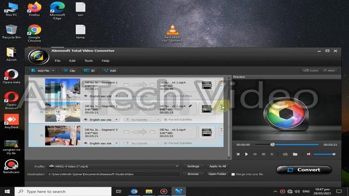Viewport: 349px width, 196px height.
Task: Click the Settings button
Action: pyautogui.click(x=193, y=166)
